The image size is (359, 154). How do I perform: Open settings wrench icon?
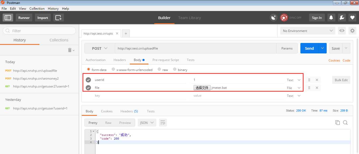click(x=342, y=18)
